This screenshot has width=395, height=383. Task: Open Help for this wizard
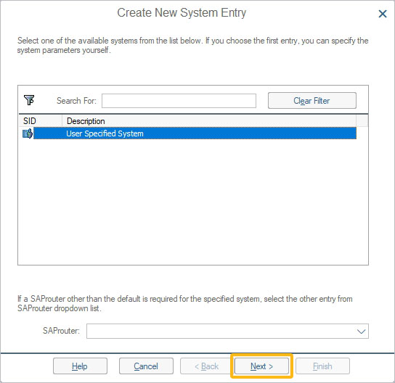(x=80, y=366)
